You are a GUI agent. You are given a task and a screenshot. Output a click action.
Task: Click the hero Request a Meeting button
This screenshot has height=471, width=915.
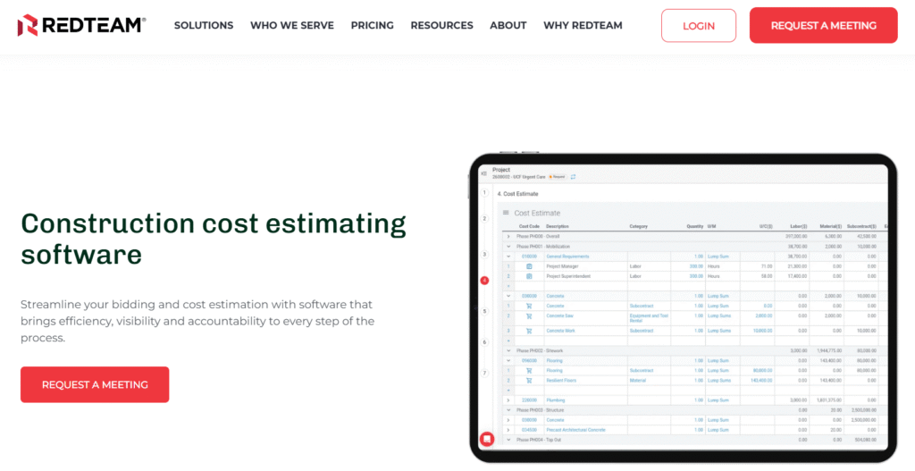[x=95, y=384]
